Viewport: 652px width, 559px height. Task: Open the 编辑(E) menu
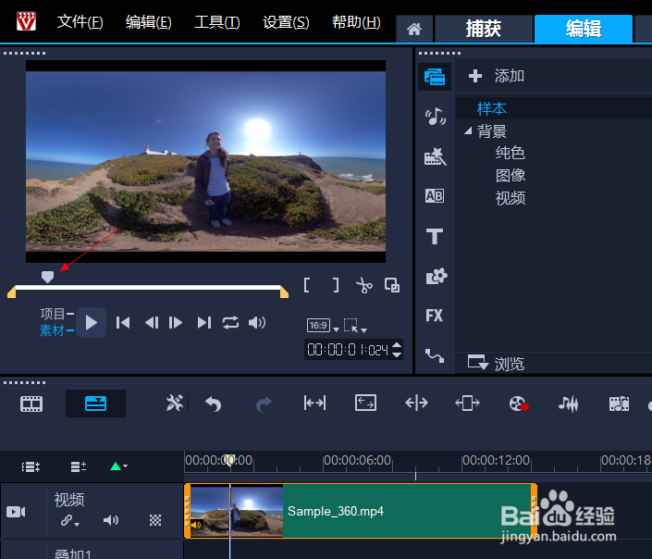[149, 21]
